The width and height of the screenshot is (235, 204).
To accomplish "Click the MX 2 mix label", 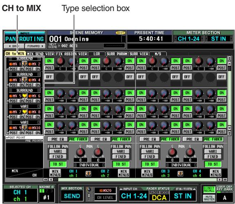I will (34, 64).
